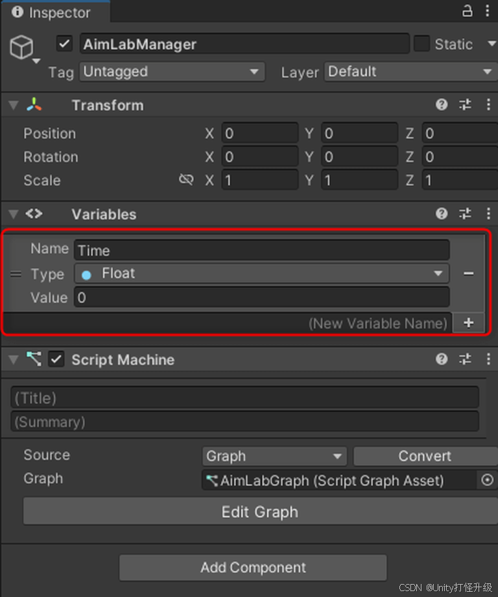
Task: Click the Variables code brackets icon
Action: point(34,213)
